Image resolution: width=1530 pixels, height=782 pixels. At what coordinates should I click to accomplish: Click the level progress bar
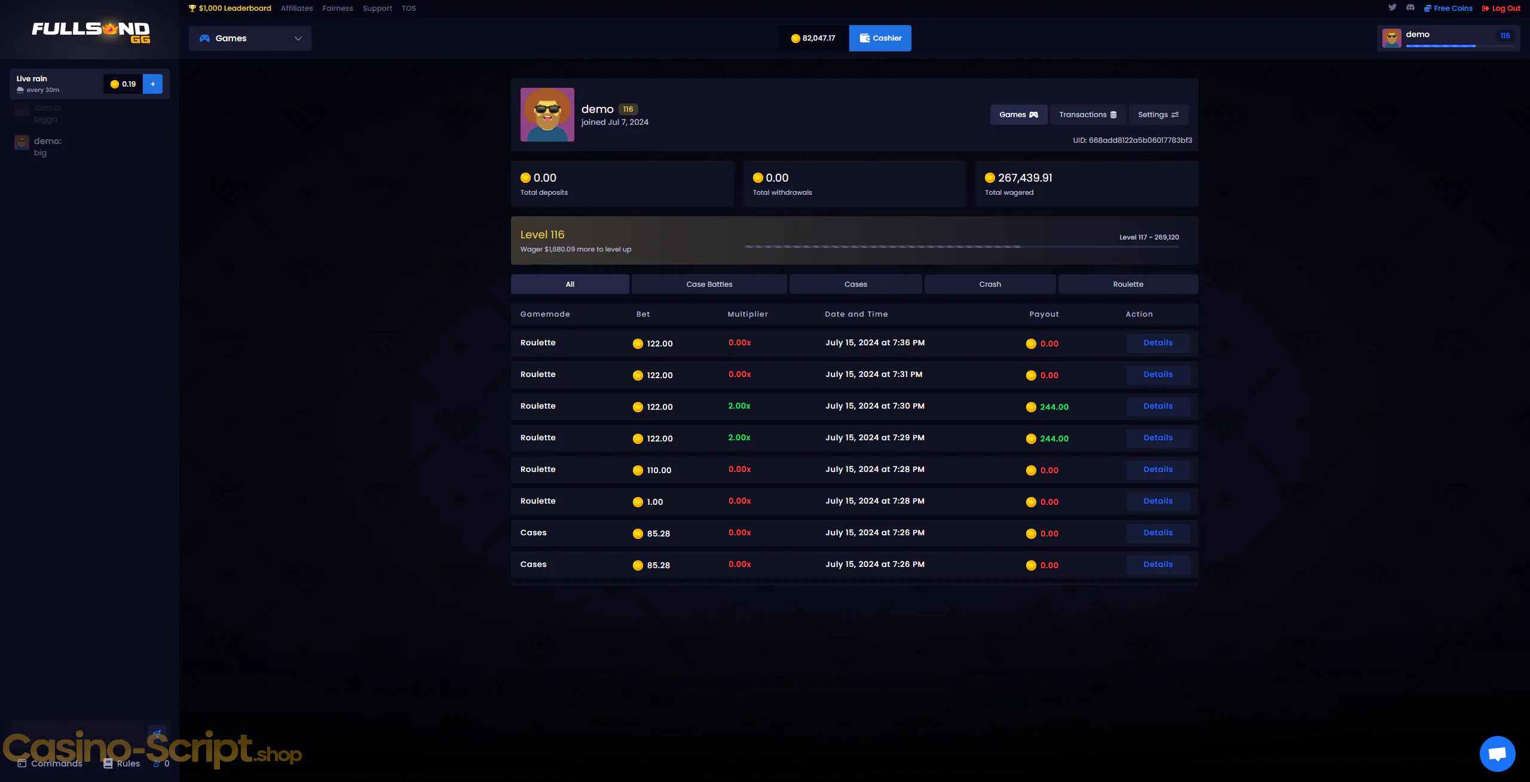(x=962, y=247)
